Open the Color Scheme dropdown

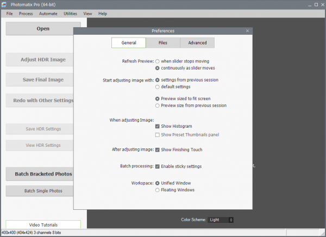[x=221, y=220]
